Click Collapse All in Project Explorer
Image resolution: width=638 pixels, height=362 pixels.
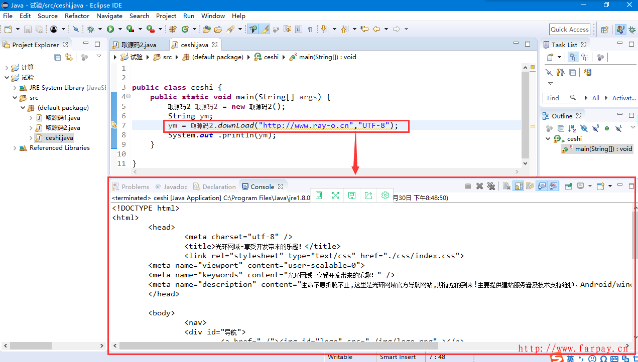click(57, 57)
